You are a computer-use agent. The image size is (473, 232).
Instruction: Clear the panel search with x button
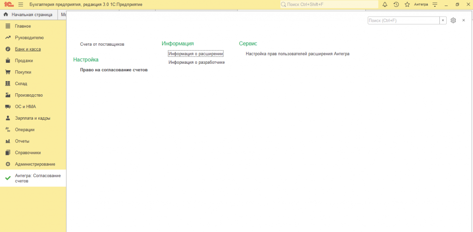[x=443, y=20]
